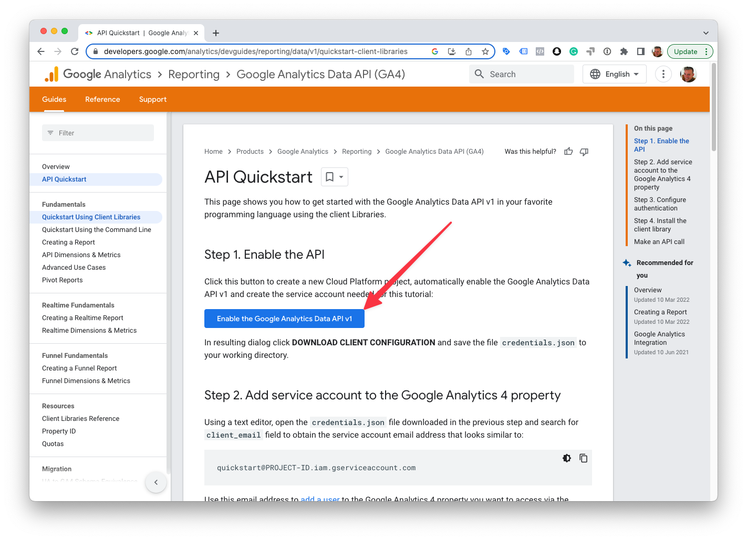The height and width of the screenshot is (540, 747).
Task: Open Creating a Report in sidebar
Action: click(x=68, y=242)
